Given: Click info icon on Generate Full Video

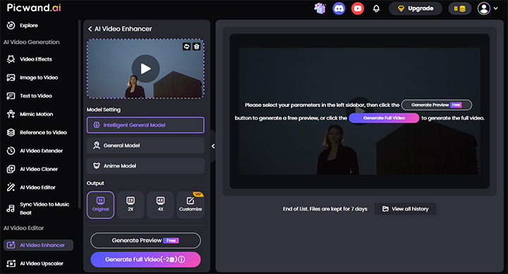Looking at the screenshot, I should click(182, 259).
